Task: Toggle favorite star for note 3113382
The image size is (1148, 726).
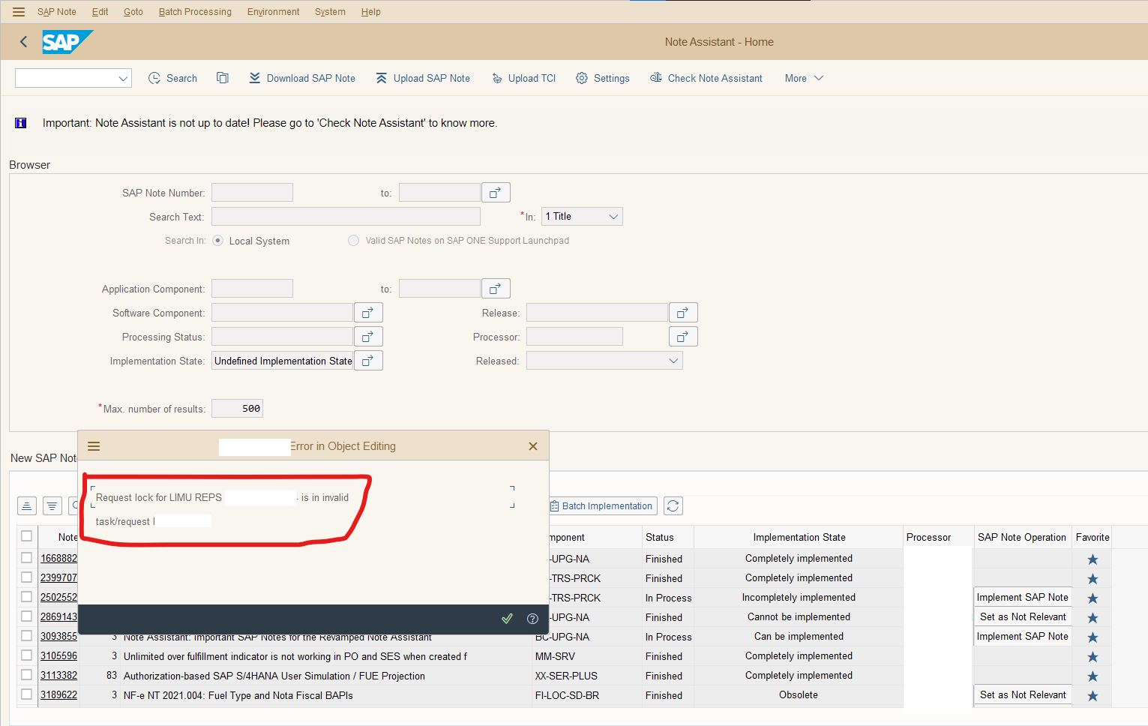Action: tap(1093, 676)
